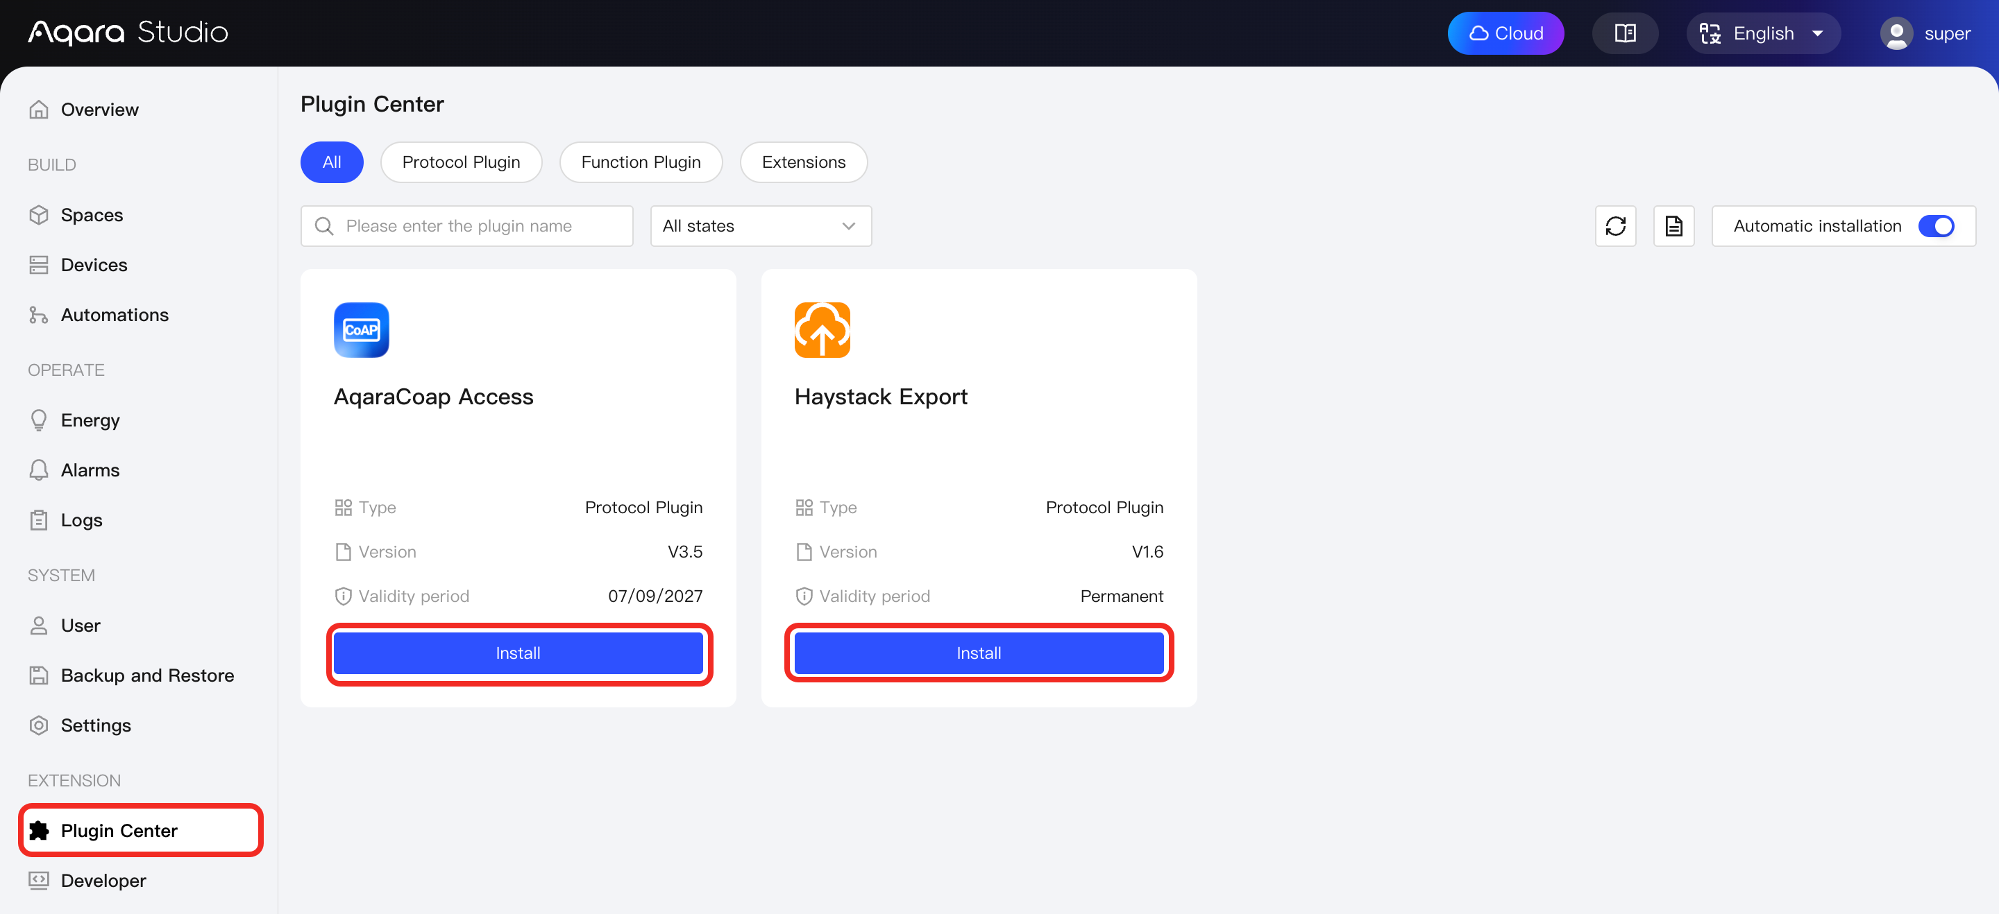Expand the English language dropdown
The image size is (1999, 914).
tap(1763, 33)
